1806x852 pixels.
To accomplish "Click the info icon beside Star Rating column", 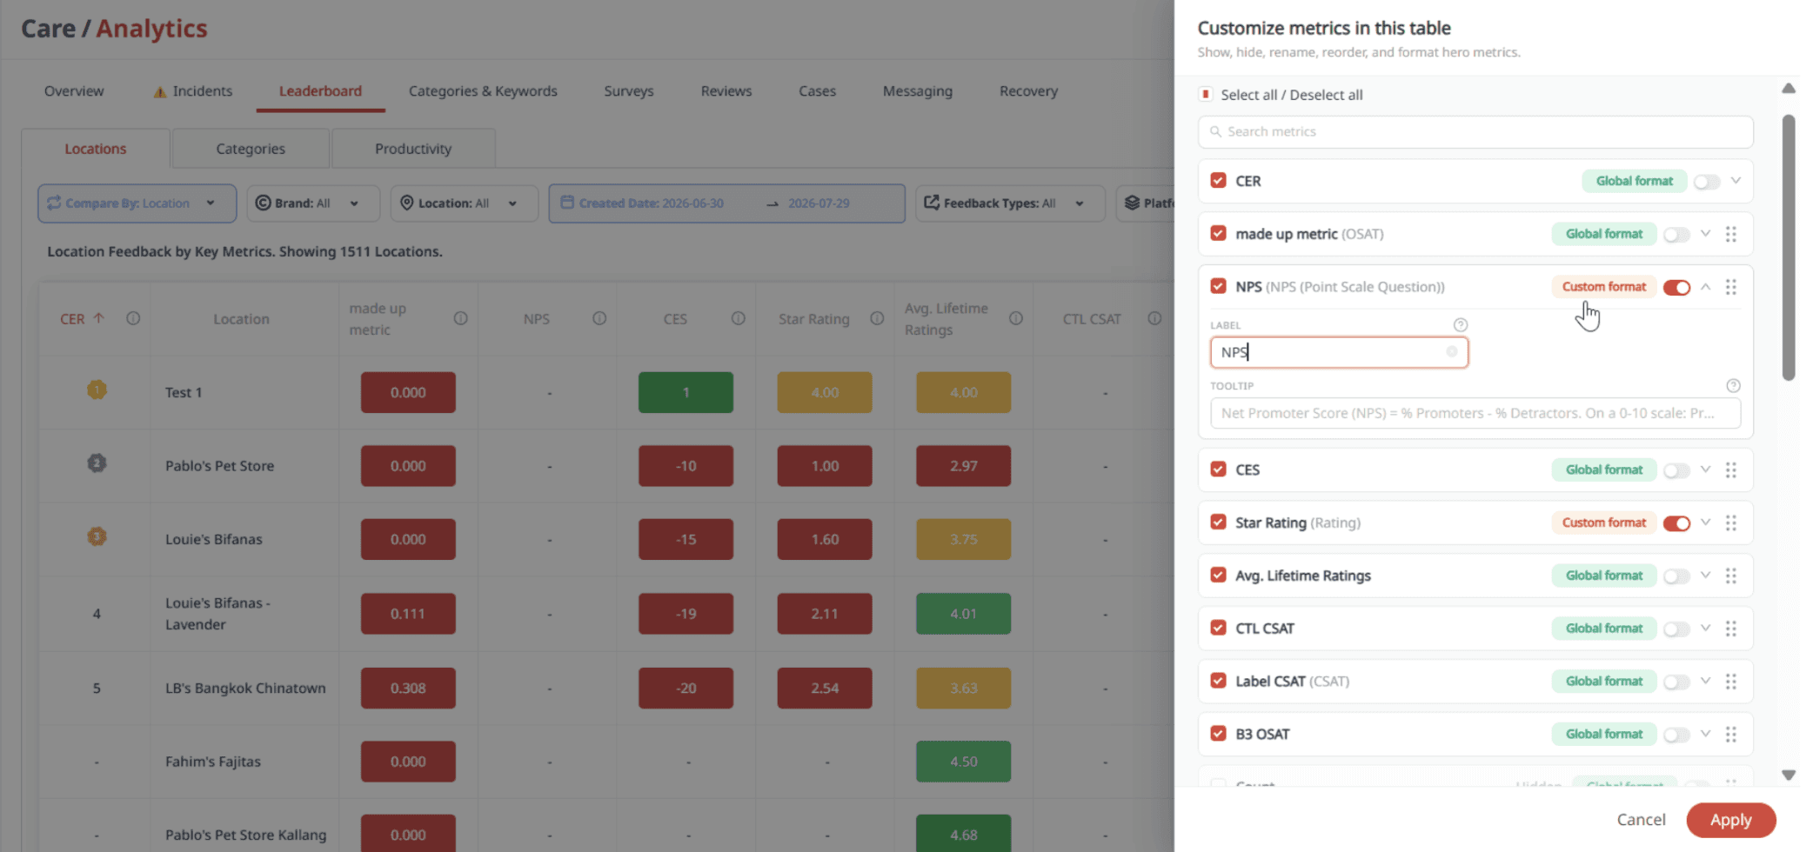I will 877,318.
